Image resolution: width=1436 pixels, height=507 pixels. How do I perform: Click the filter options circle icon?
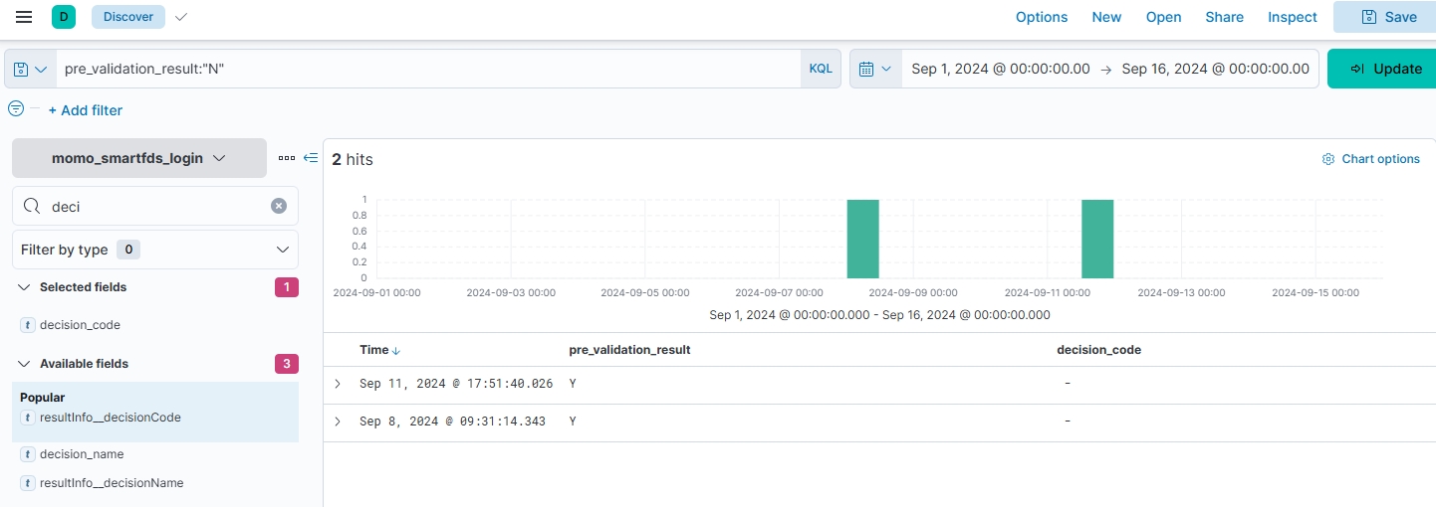pos(16,109)
